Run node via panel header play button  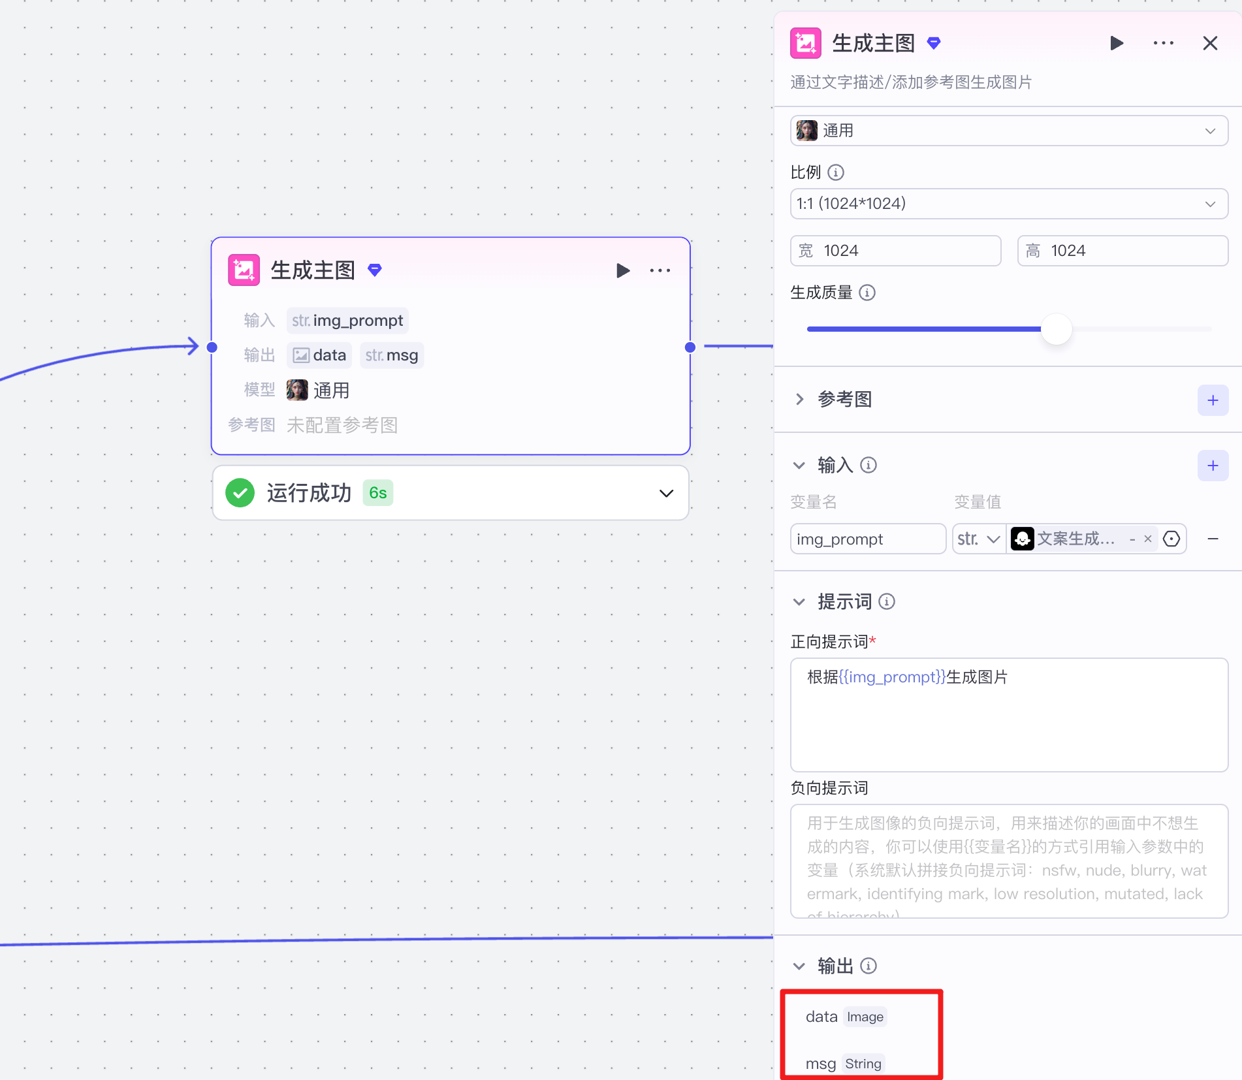coord(1117,43)
